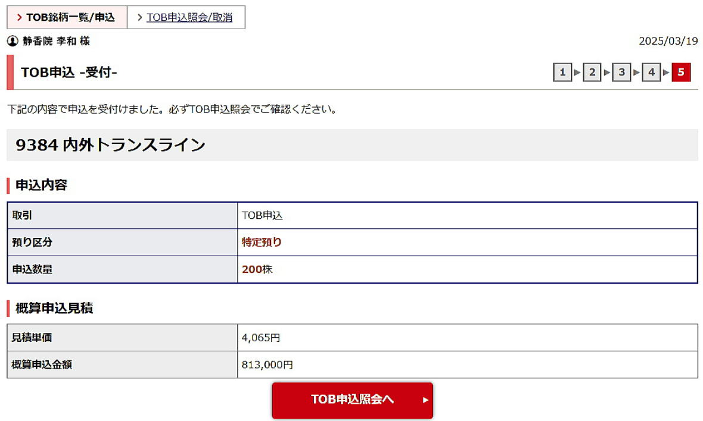Click the chevron icon in TOB銘柄一覧/申込 tab
Viewport: 703px width, 421px height.
pyautogui.click(x=19, y=17)
